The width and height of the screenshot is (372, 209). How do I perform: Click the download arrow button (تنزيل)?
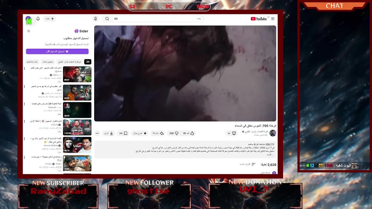109,133
